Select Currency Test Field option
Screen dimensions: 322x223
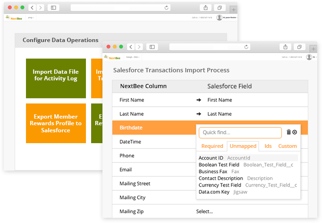[248, 185]
